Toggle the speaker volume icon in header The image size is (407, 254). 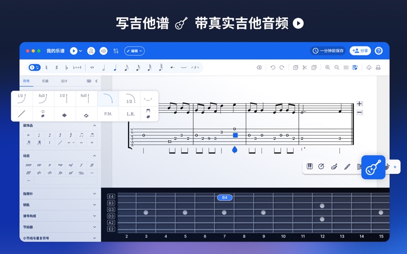pyautogui.click(x=104, y=51)
